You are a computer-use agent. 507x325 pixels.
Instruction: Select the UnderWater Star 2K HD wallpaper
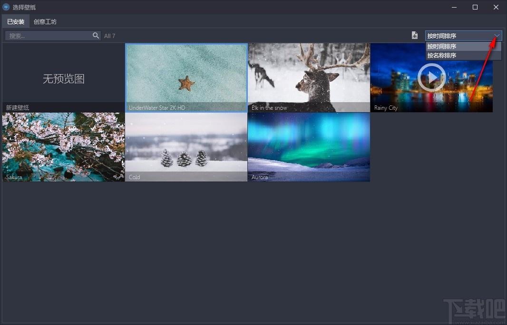(186, 78)
